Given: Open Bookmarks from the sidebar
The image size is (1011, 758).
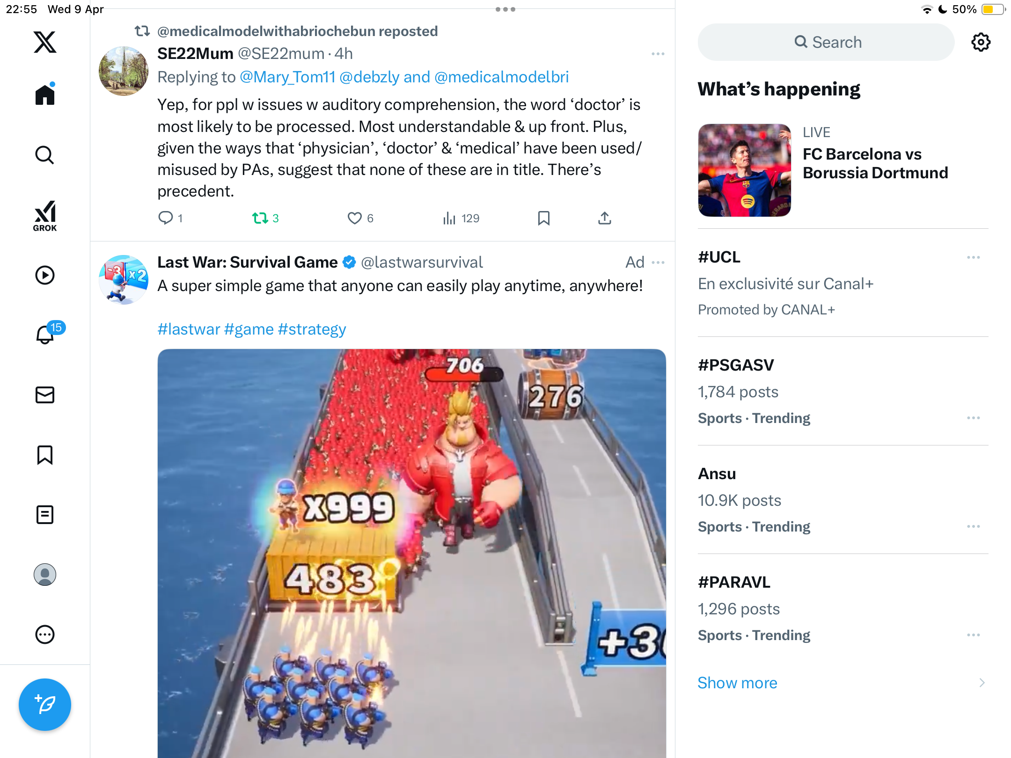Looking at the screenshot, I should [x=45, y=455].
